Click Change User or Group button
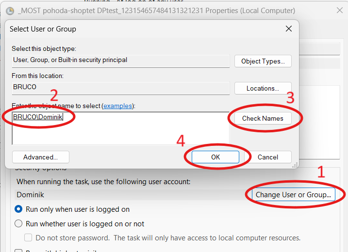This screenshot has width=348, height=252. (293, 195)
